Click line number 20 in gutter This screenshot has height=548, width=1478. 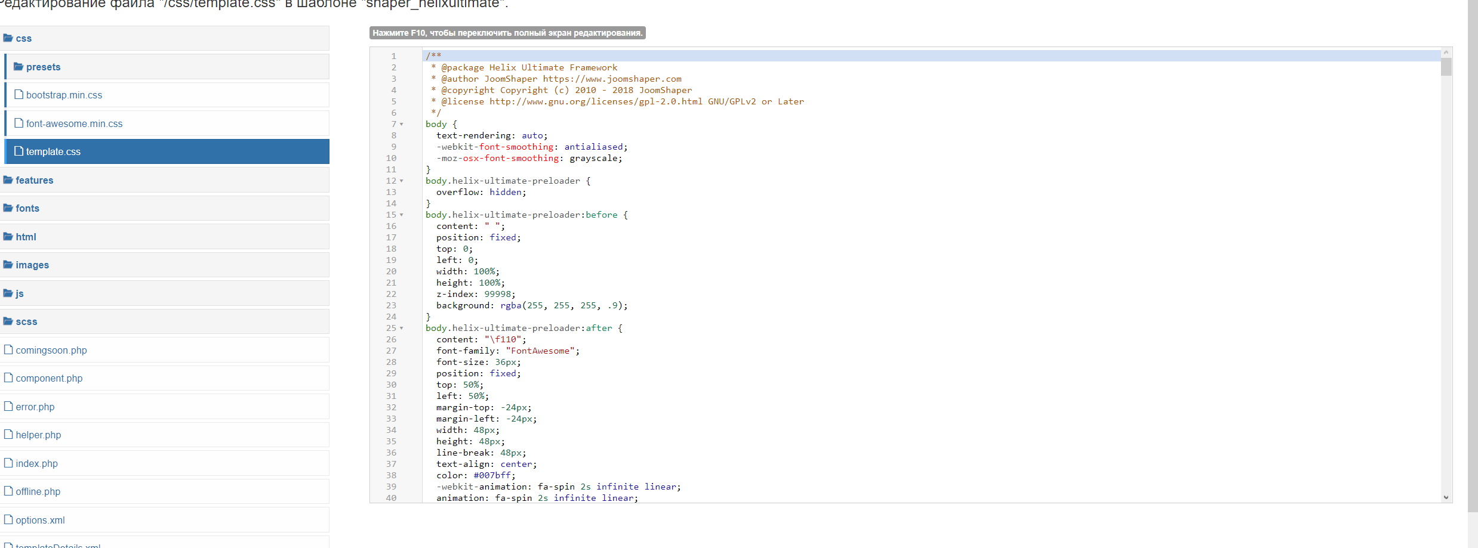pos(391,271)
